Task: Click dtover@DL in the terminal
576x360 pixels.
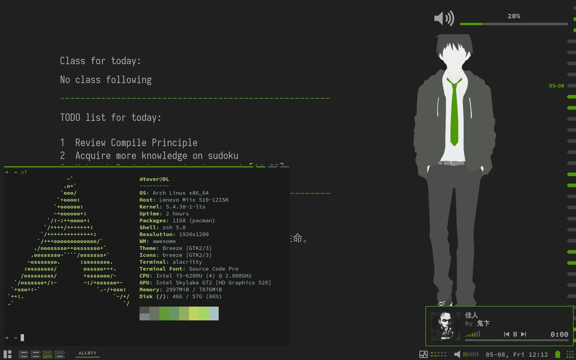Action: (154, 179)
